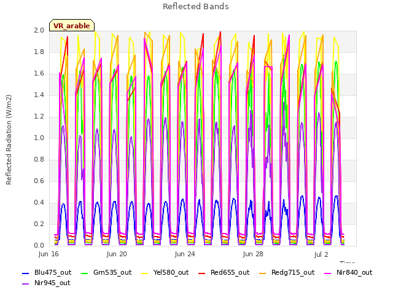Image resolution: width=393 pixels, height=295 pixels.
Task: Click the Jun 16 x-axis tick label
Action: [x=49, y=254]
